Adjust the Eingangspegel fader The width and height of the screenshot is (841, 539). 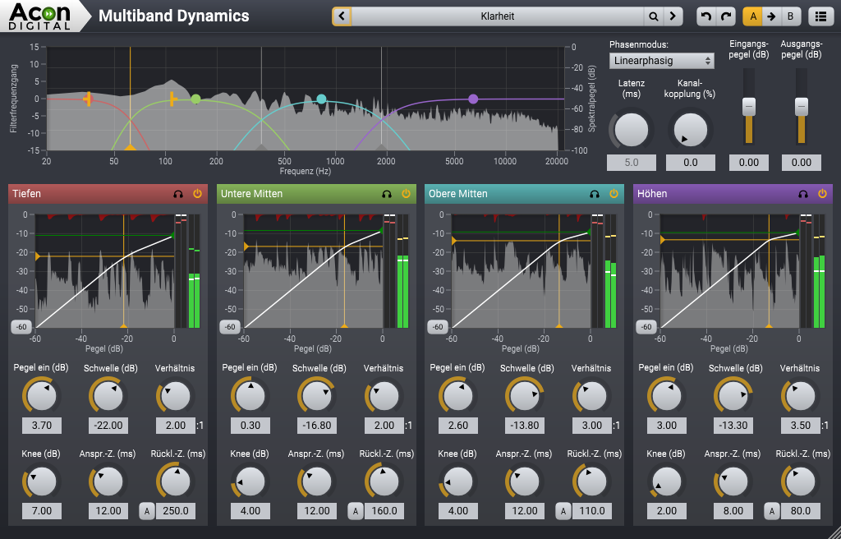pos(748,107)
